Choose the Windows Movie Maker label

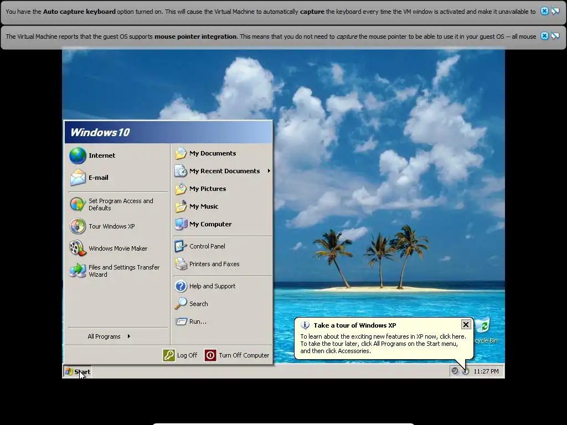coord(118,248)
